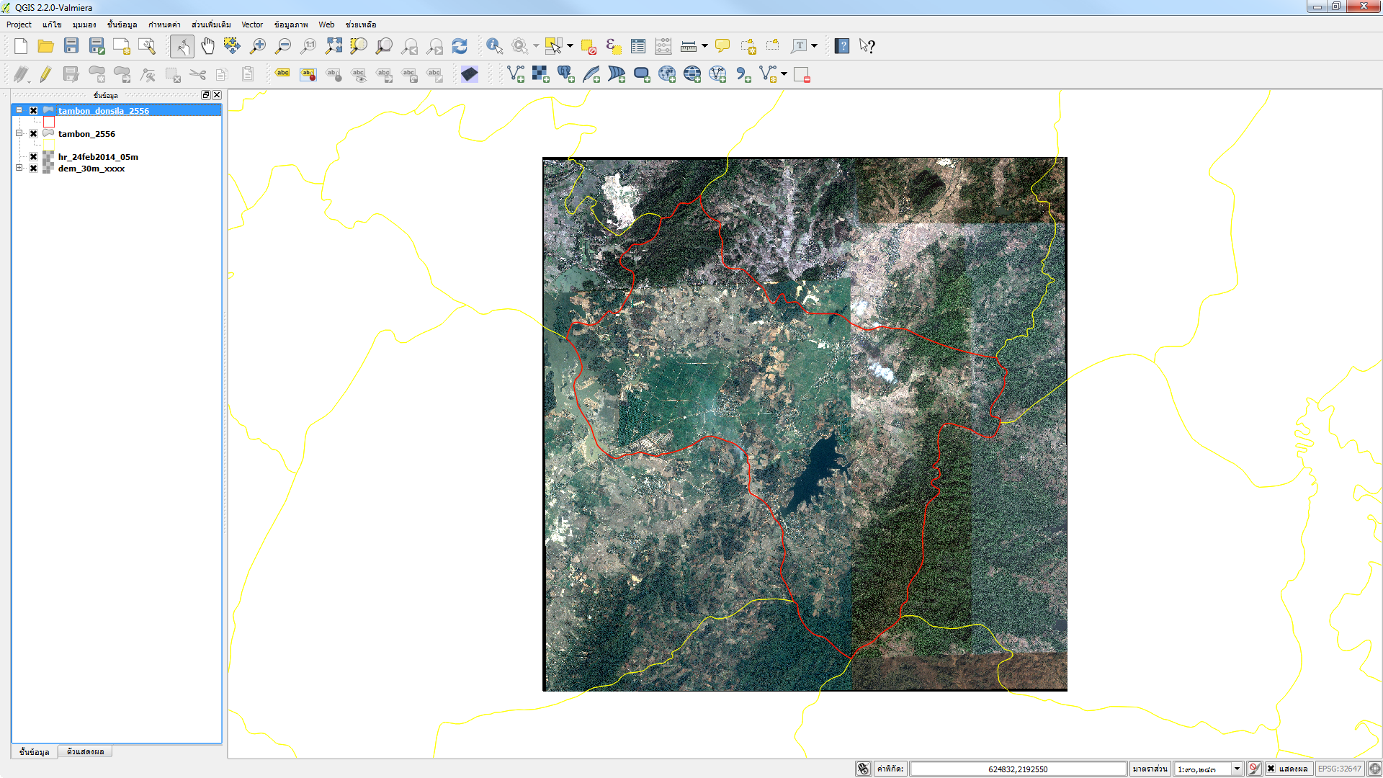Viewport: 1383px width, 778px height.
Task: Open the select features tool dropdown arrow
Action: point(570,46)
